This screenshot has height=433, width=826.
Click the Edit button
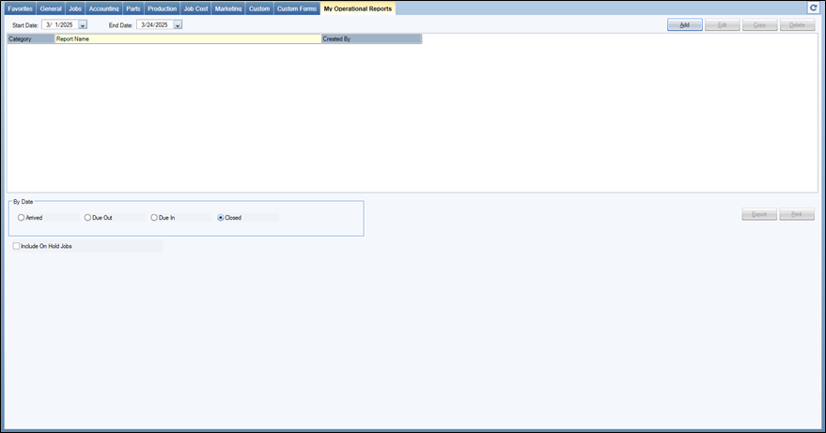click(723, 24)
